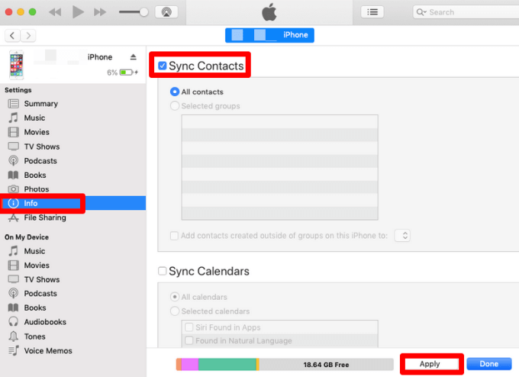Eject the iPhone
The height and width of the screenshot is (377, 519).
click(x=133, y=57)
